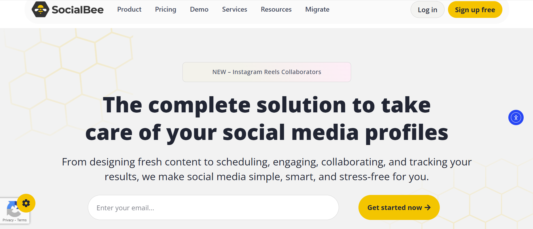This screenshot has width=533, height=229.
Task: Click the paragraph starting with From designing
Action: (267, 169)
